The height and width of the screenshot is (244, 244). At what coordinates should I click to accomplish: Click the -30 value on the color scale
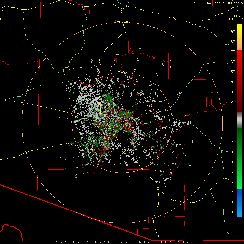232,152
